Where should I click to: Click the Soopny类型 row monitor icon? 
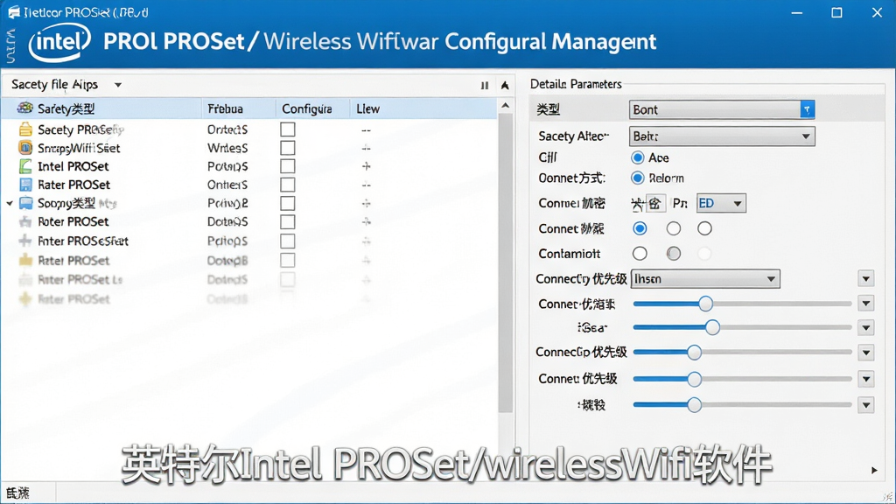(x=25, y=203)
